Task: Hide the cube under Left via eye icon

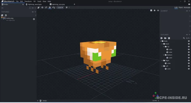Action: tap(189, 69)
